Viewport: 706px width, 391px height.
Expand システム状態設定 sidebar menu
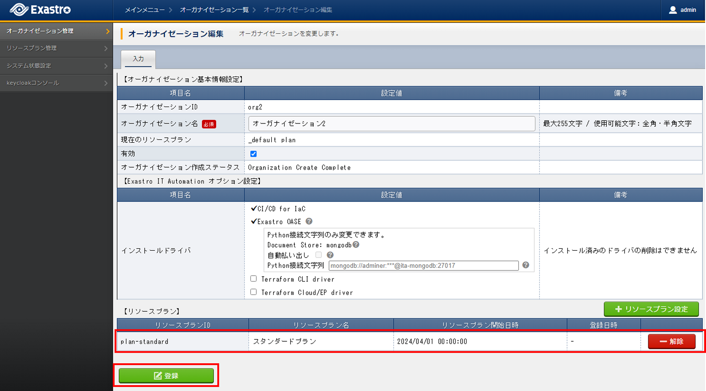point(56,66)
